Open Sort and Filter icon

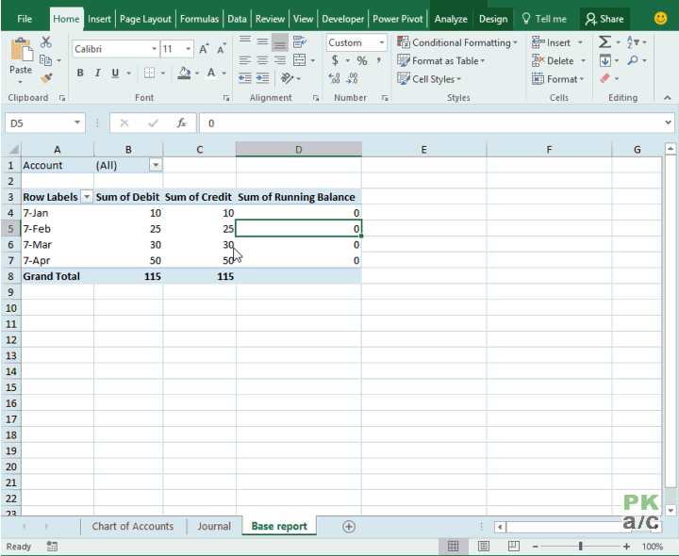633,42
